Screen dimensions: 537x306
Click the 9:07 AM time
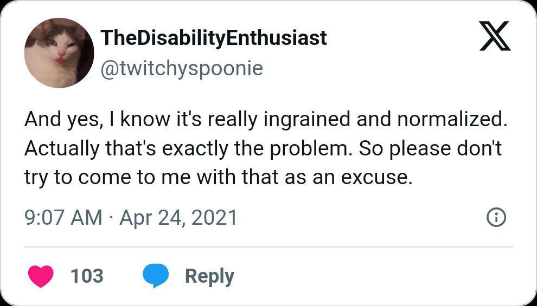(x=63, y=218)
